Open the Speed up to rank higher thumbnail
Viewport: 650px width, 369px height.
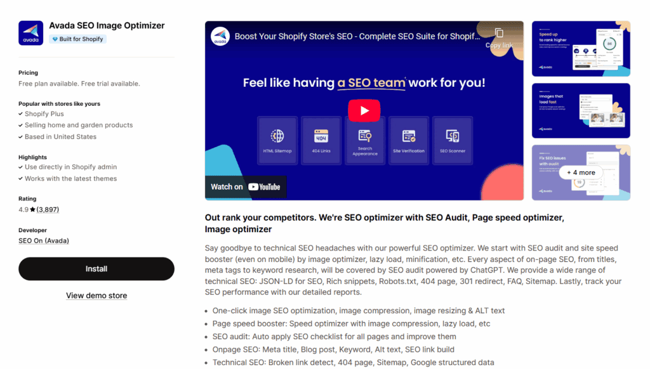click(x=581, y=49)
